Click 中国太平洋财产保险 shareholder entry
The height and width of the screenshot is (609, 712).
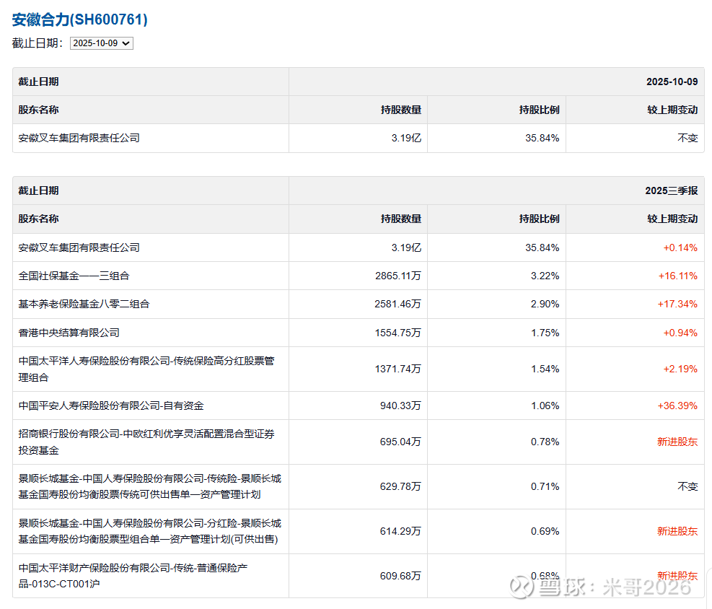(134, 576)
